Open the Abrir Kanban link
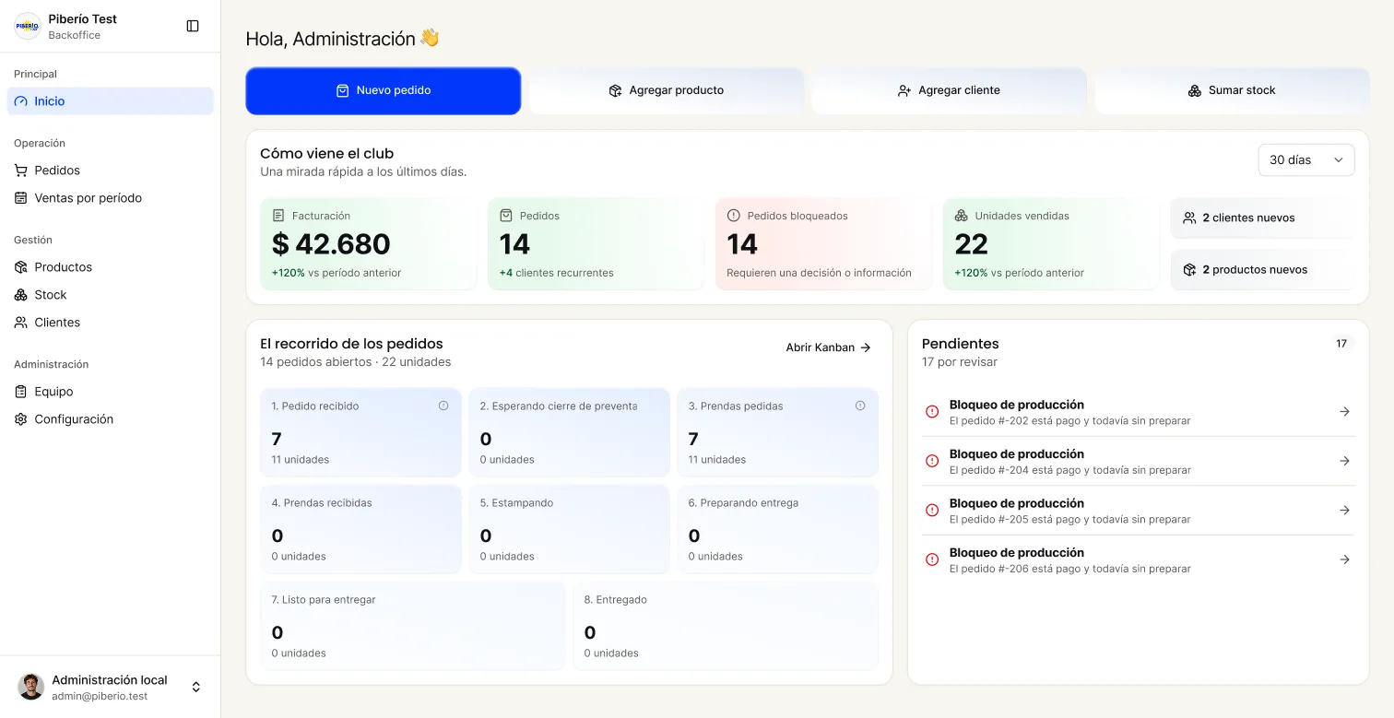The height and width of the screenshot is (718, 1394). tap(828, 347)
